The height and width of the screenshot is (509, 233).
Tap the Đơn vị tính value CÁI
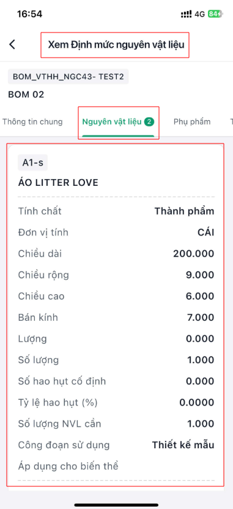(206, 232)
